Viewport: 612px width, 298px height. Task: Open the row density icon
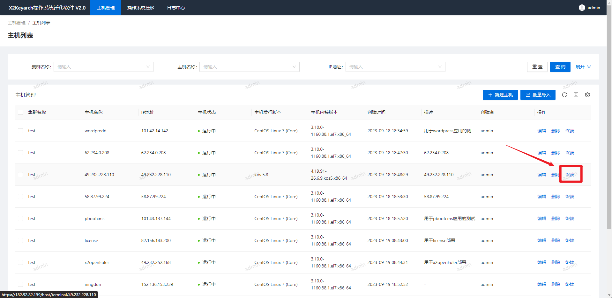click(576, 95)
